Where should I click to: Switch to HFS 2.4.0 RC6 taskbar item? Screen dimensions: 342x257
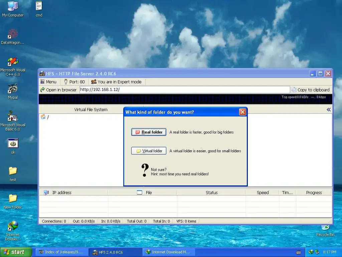coord(116,252)
